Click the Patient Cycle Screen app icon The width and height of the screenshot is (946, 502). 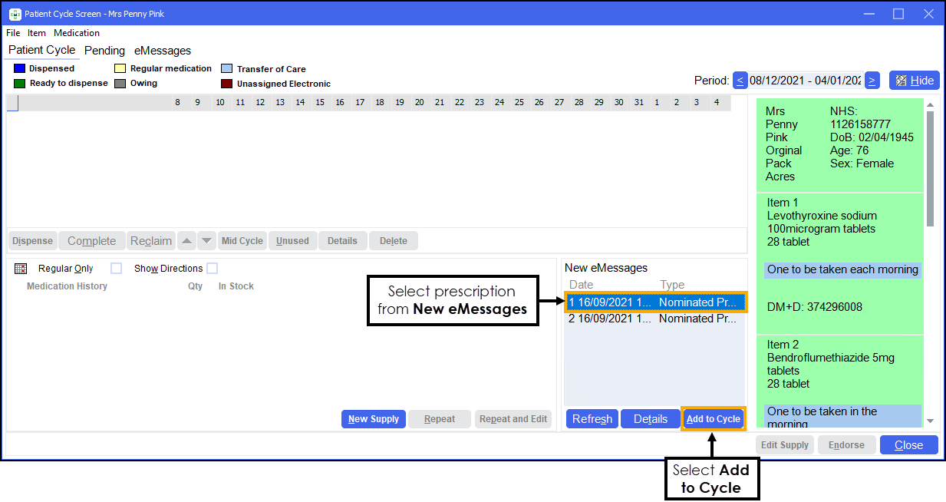[14, 14]
